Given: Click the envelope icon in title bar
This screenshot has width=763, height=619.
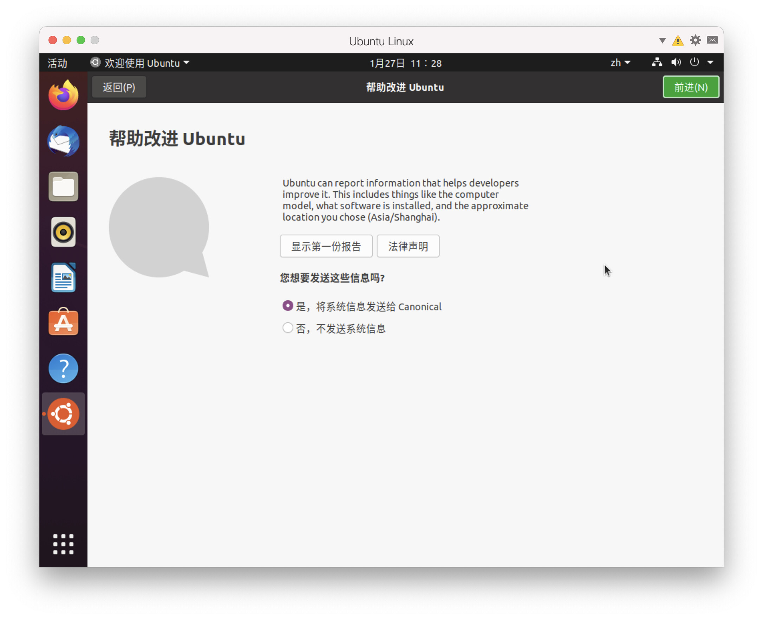Looking at the screenshot, I should (x=712, y=40).
